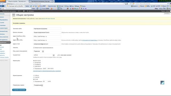171x96 pixels.
Task: Open the 'Видео' toolbar shortcut
Action: tap(77, 6)
